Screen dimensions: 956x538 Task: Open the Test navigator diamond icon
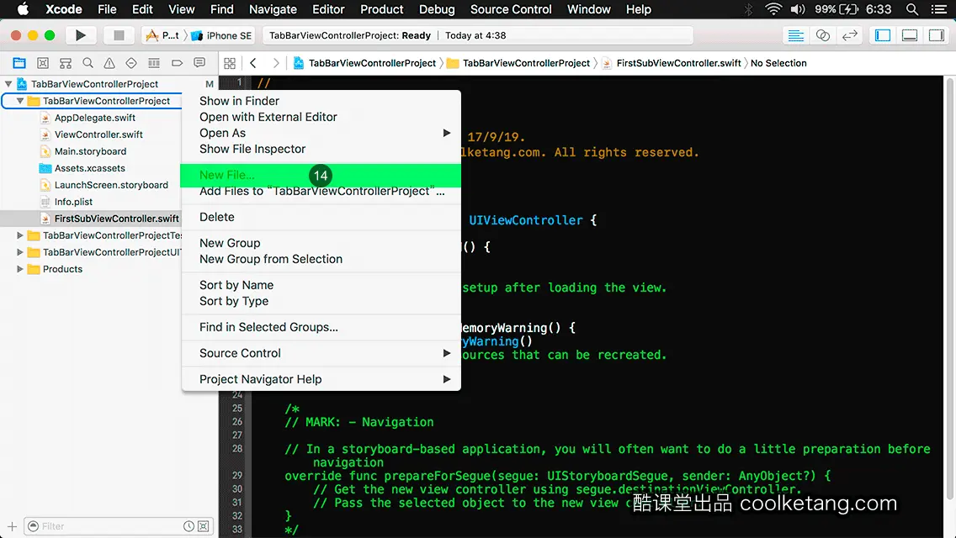pyautogui.click(x=131, y=63)
